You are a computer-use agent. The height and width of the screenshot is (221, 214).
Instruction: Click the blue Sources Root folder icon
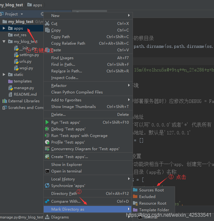(x=135, y=190)
